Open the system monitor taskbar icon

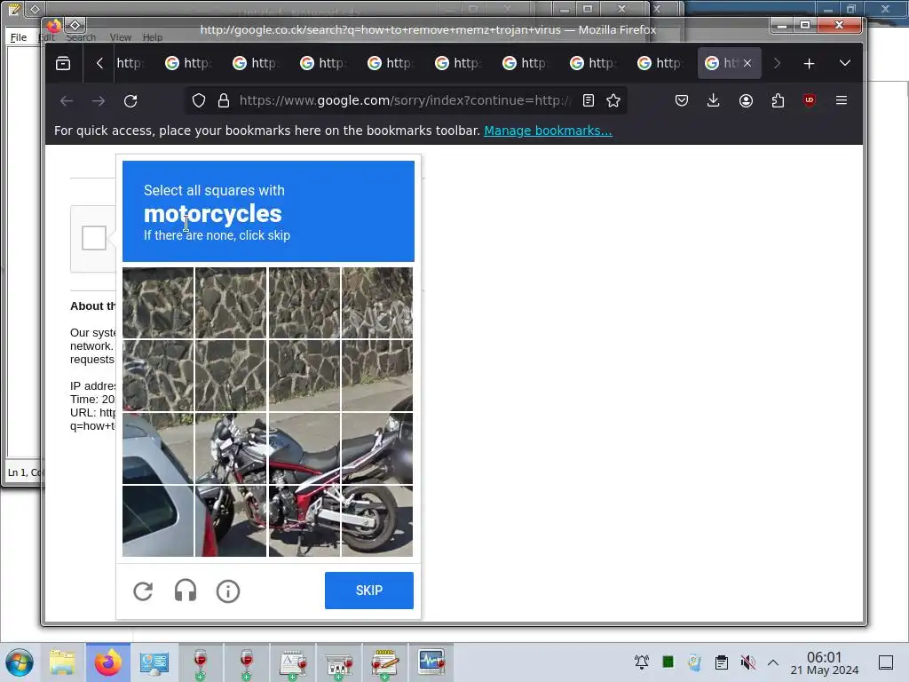point(432,662)
